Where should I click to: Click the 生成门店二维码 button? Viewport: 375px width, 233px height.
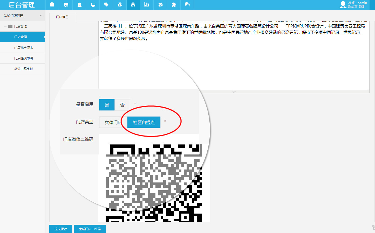(90, 229)
